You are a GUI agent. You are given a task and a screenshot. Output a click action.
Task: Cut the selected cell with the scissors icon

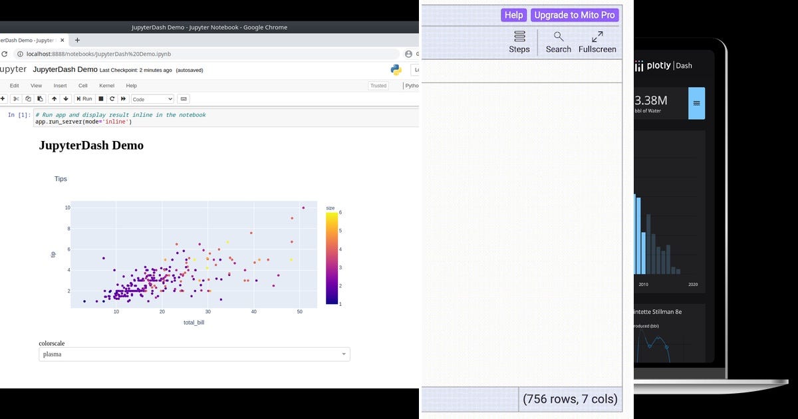[x=16, y=98]
